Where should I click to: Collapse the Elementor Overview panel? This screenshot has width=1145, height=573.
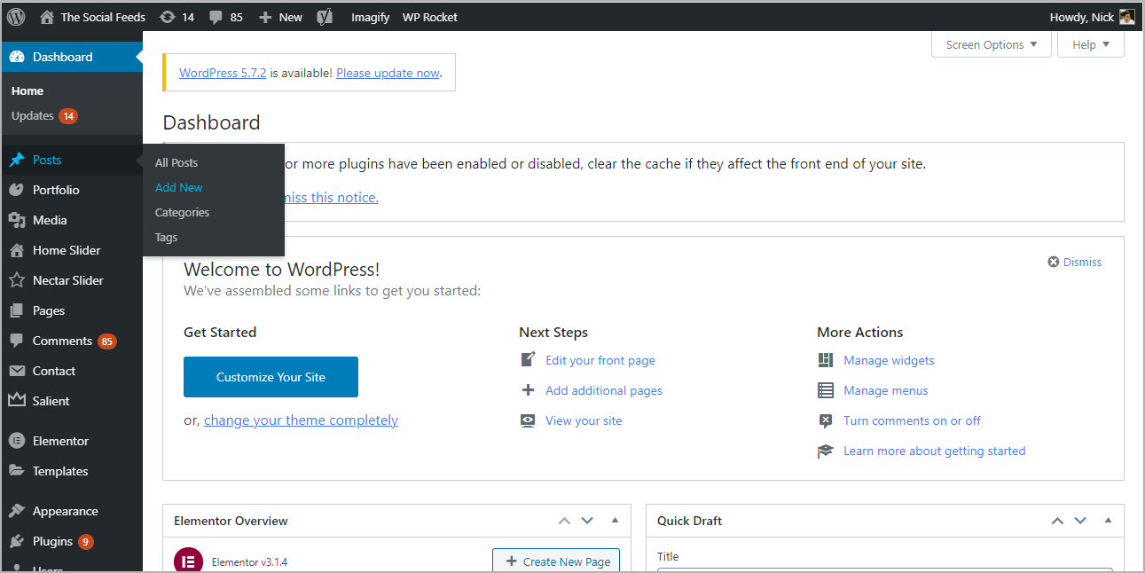(x=615, y=521)
